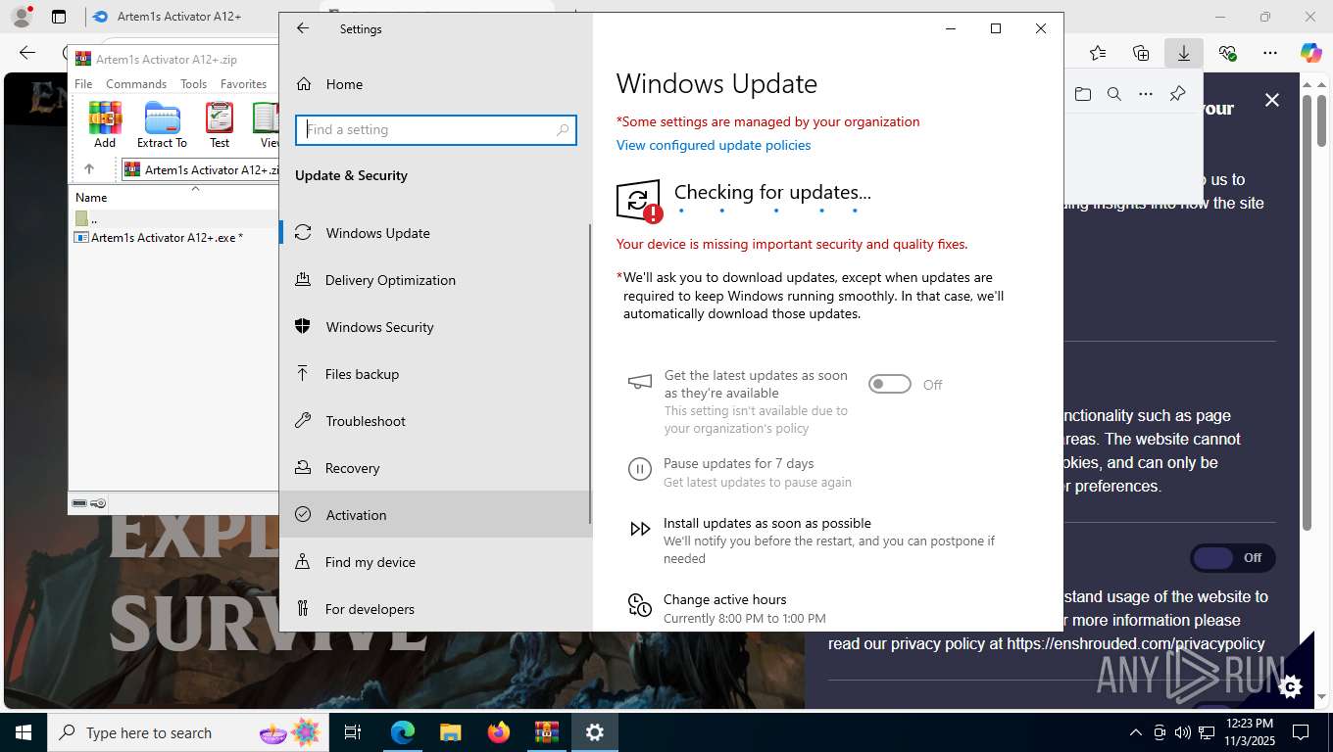Open Edge Favorites star icon

point(1098,53)
